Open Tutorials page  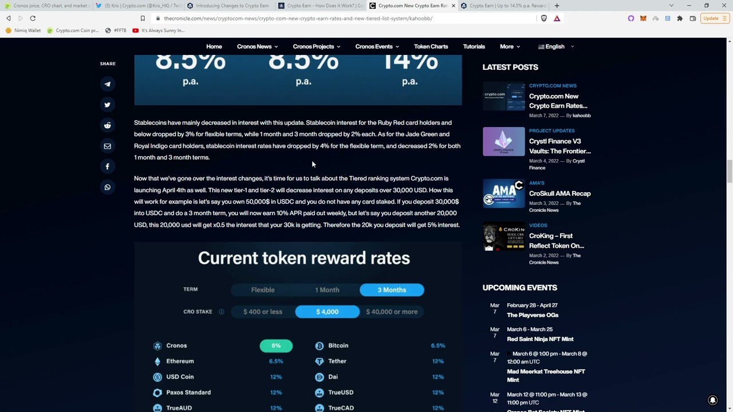(474, 46)
